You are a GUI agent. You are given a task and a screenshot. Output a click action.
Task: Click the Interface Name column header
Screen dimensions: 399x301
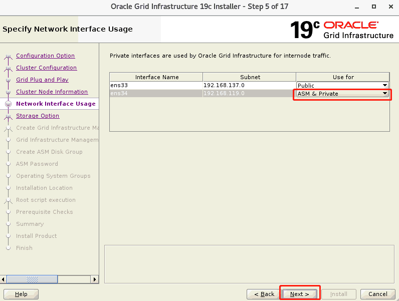(x=156, y=77)
